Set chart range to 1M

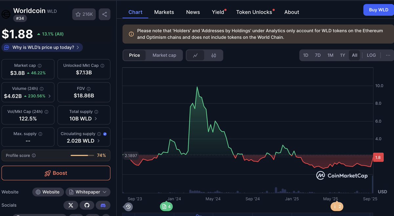coord(330,55)
